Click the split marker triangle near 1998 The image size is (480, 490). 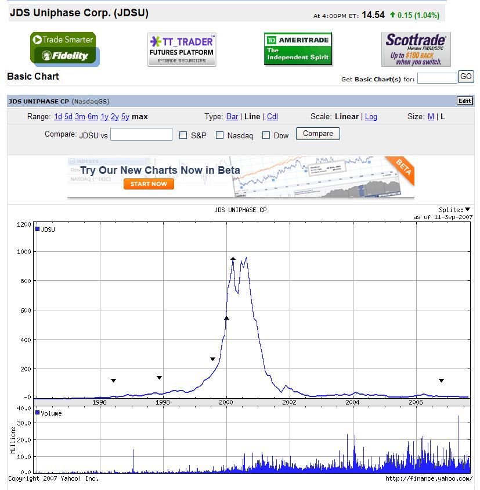(159, 378)
